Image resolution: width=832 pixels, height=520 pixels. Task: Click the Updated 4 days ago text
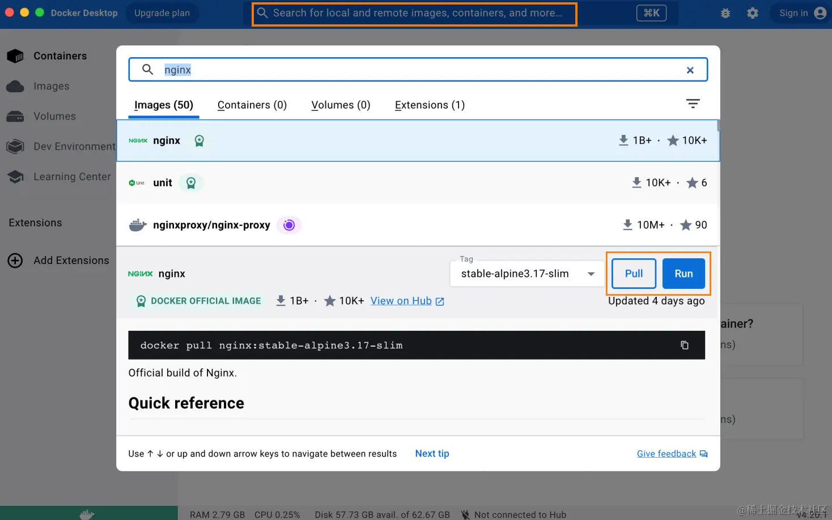pos(656,301)
